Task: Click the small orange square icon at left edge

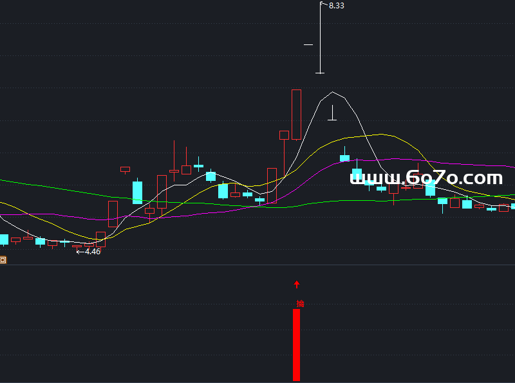Action: click(x=3, y=260)
